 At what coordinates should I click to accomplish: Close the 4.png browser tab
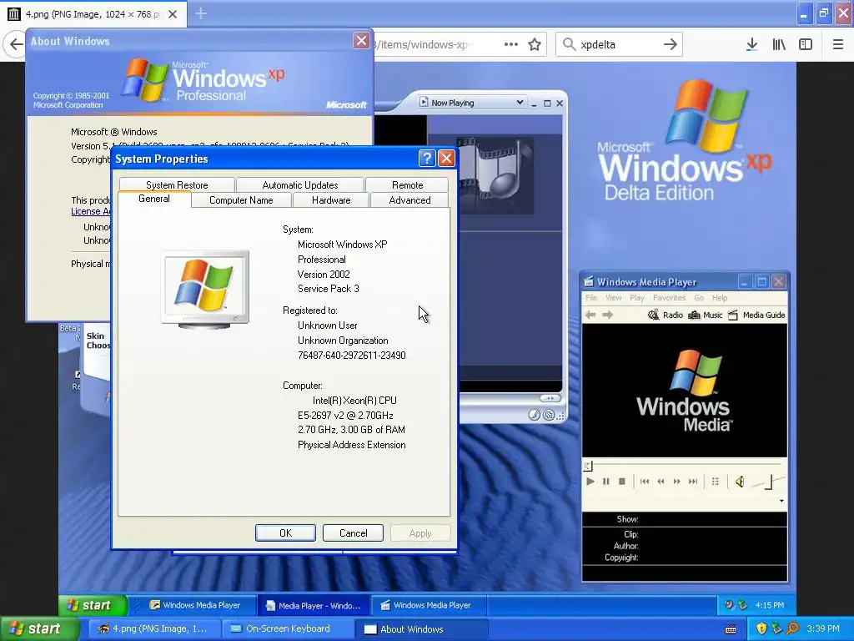(173, 14)
